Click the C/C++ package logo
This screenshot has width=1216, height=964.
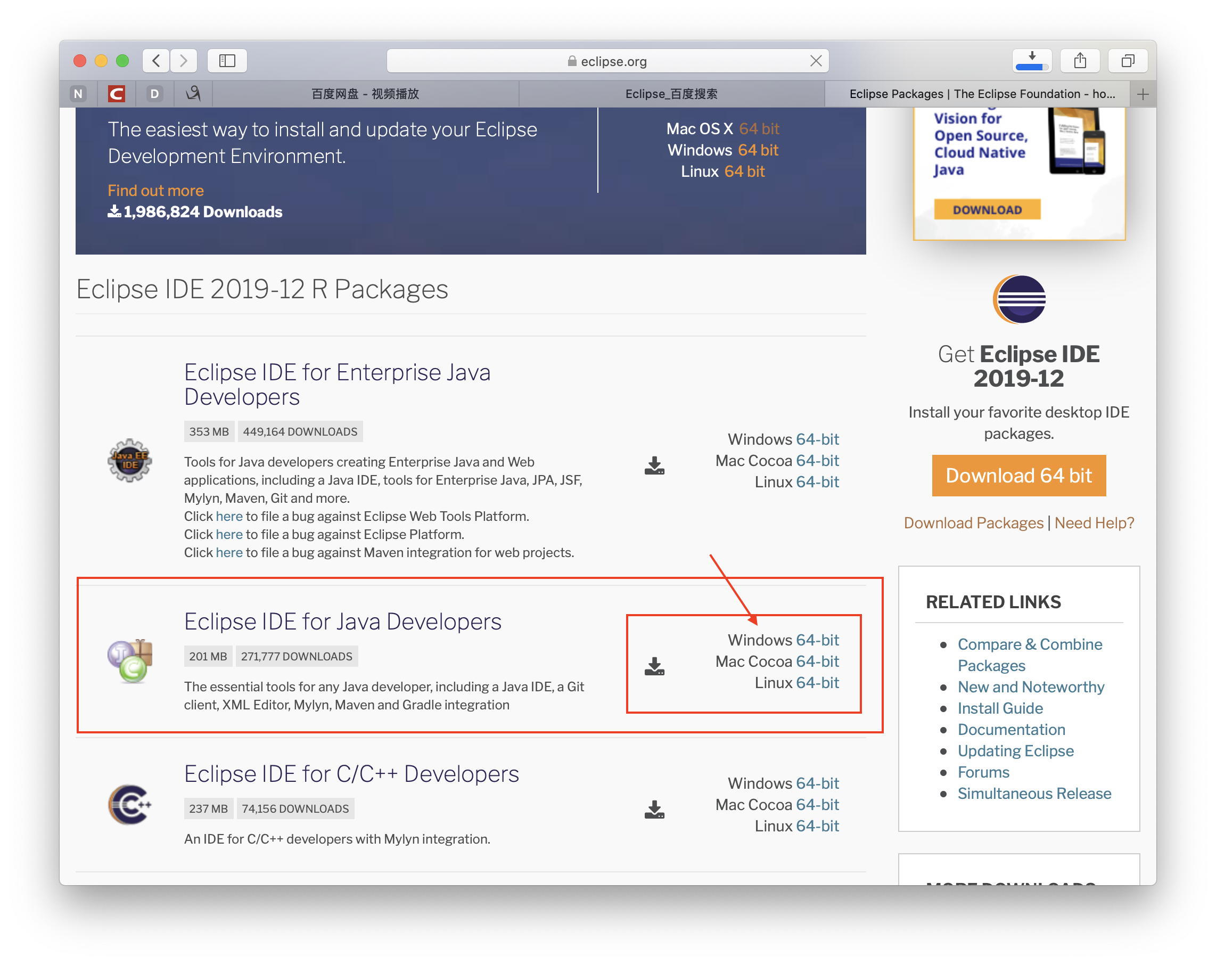pos(130,804)
